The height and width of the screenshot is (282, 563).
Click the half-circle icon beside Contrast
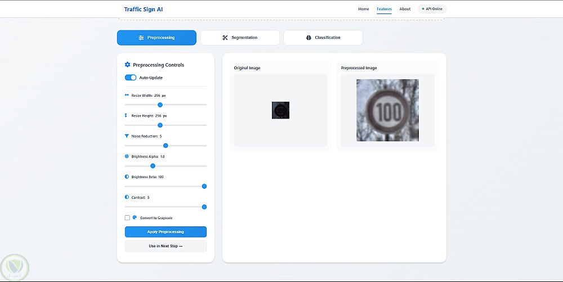tap(127, 197)
